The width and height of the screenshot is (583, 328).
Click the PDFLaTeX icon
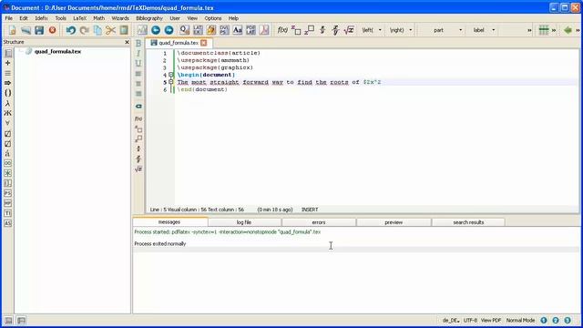pyautogui.click(x=251, y=30)
